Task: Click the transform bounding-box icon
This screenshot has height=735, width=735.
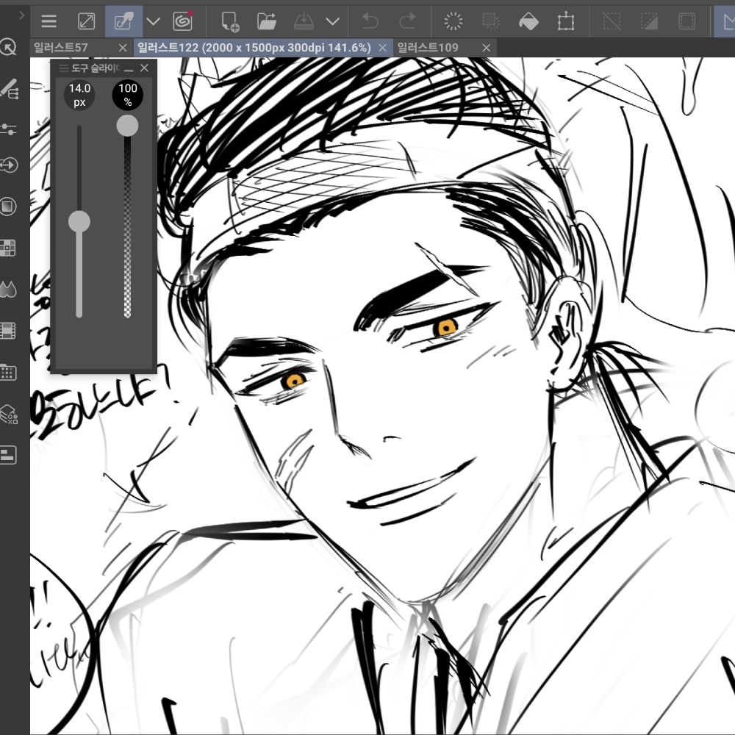Action: (566, 21)
